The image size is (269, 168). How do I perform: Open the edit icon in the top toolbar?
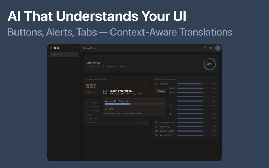click(204, 48)
